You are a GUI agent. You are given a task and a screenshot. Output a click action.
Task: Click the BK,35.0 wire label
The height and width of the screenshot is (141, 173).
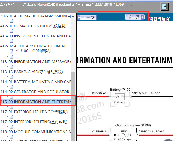[156, 93]
